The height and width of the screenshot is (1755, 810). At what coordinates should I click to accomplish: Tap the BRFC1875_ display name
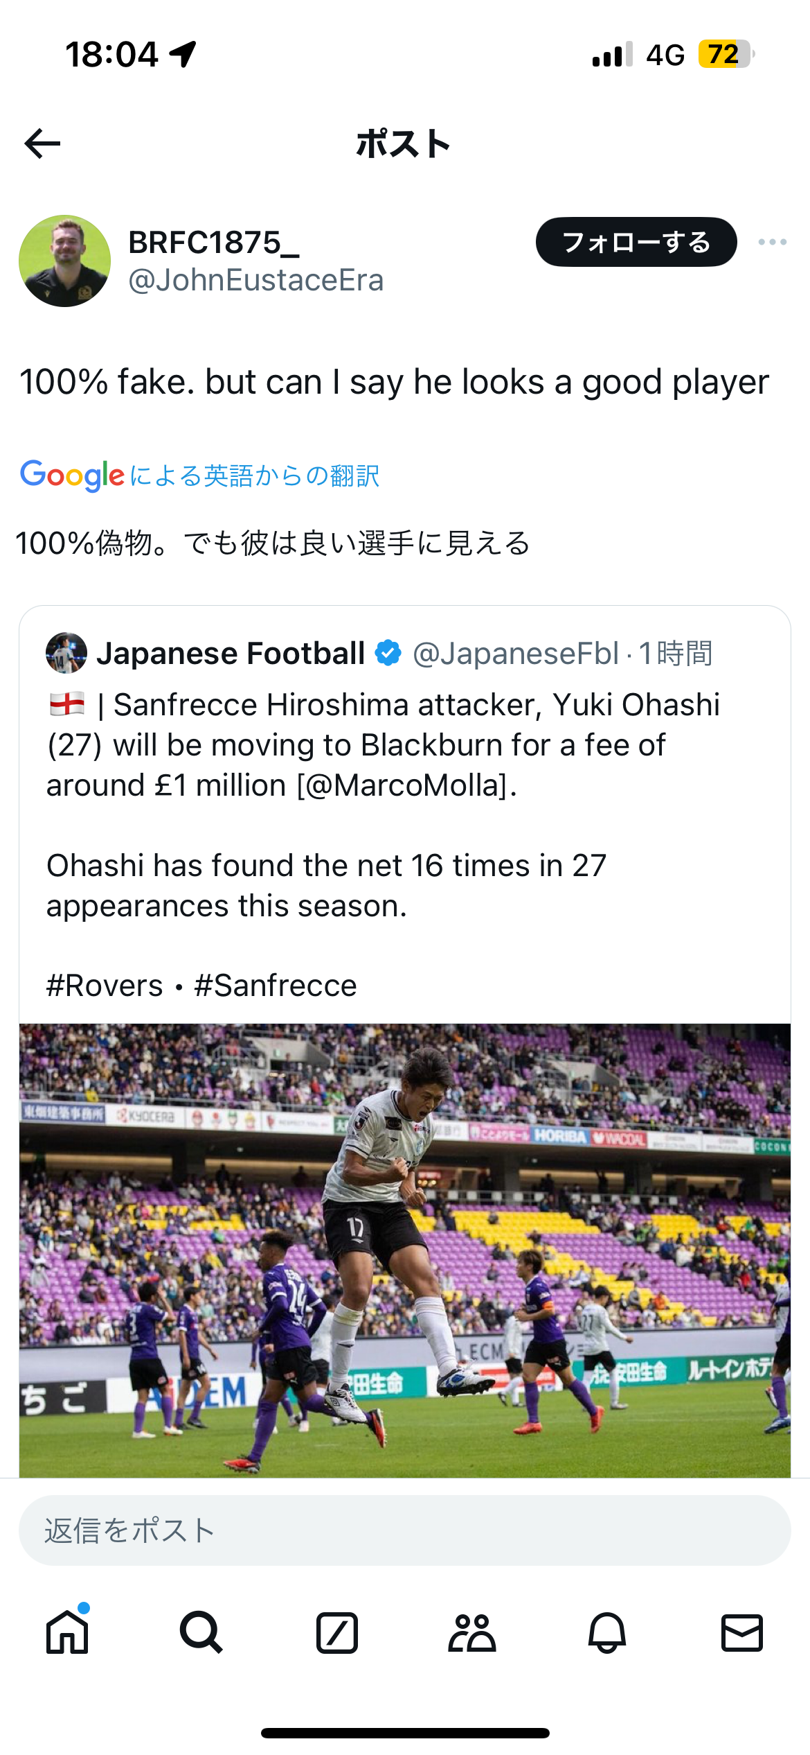pyautogui.click(x=214, y=243)
